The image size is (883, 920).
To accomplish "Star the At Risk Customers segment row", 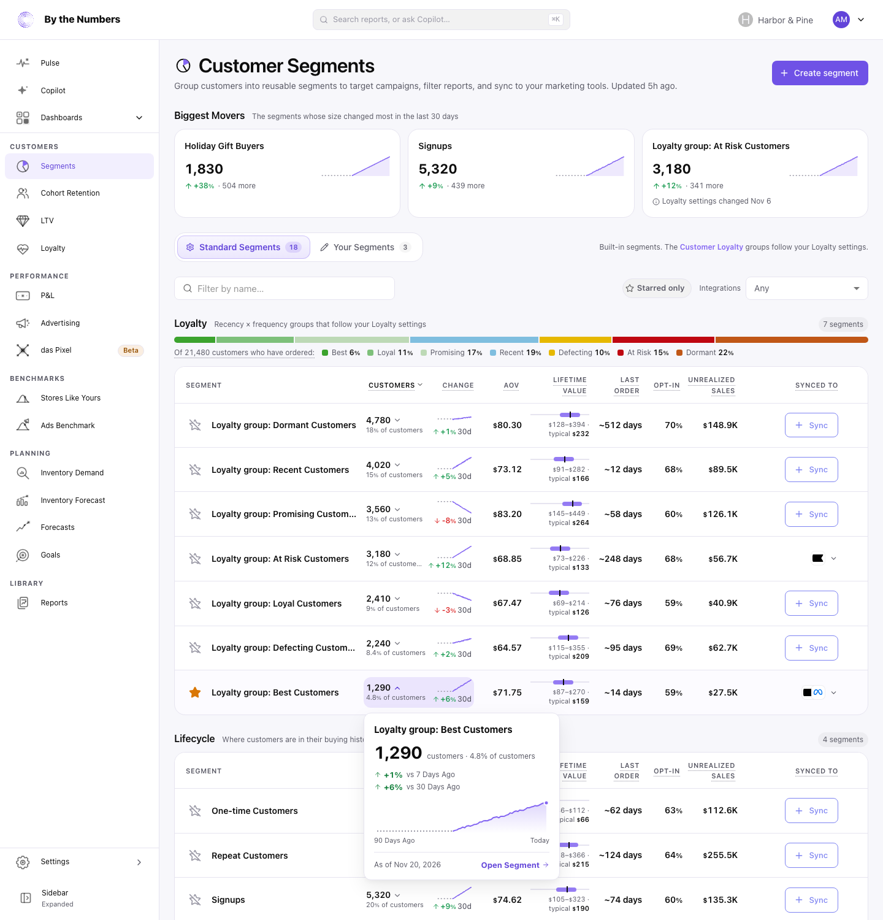I will tap(195, 559).
